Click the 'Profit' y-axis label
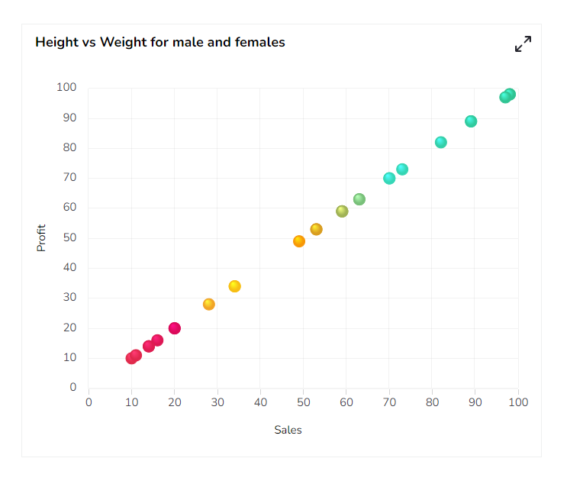 pos(42,237)
